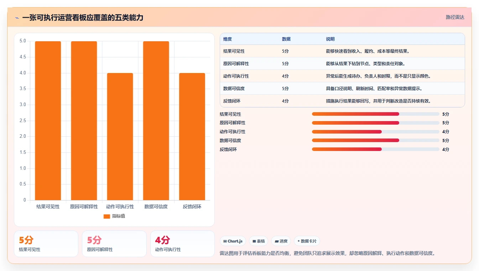Click the 结果可见性 bar in chart
479x271 pixels.
click(x=48, y=121)
